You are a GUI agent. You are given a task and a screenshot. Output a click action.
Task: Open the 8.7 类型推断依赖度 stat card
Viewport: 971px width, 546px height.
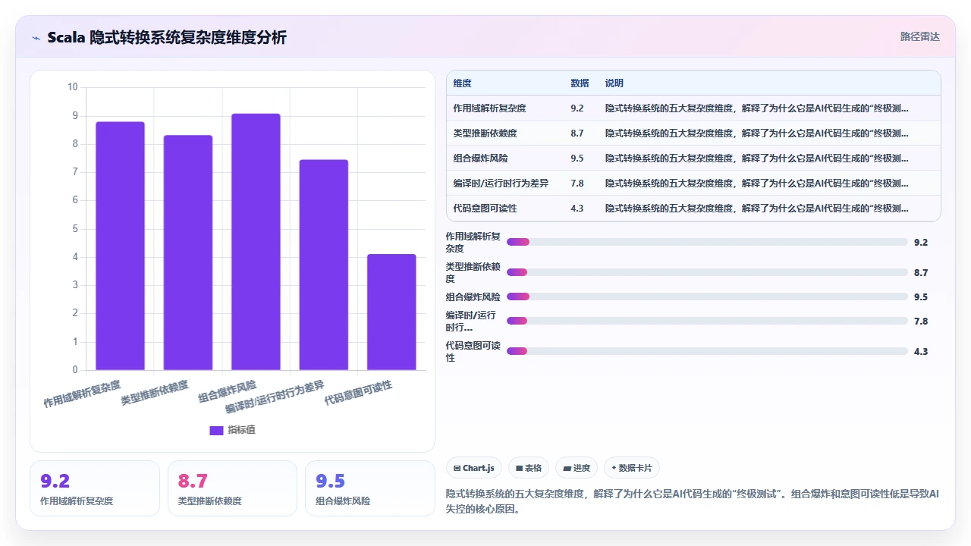[x=232, y=488]
